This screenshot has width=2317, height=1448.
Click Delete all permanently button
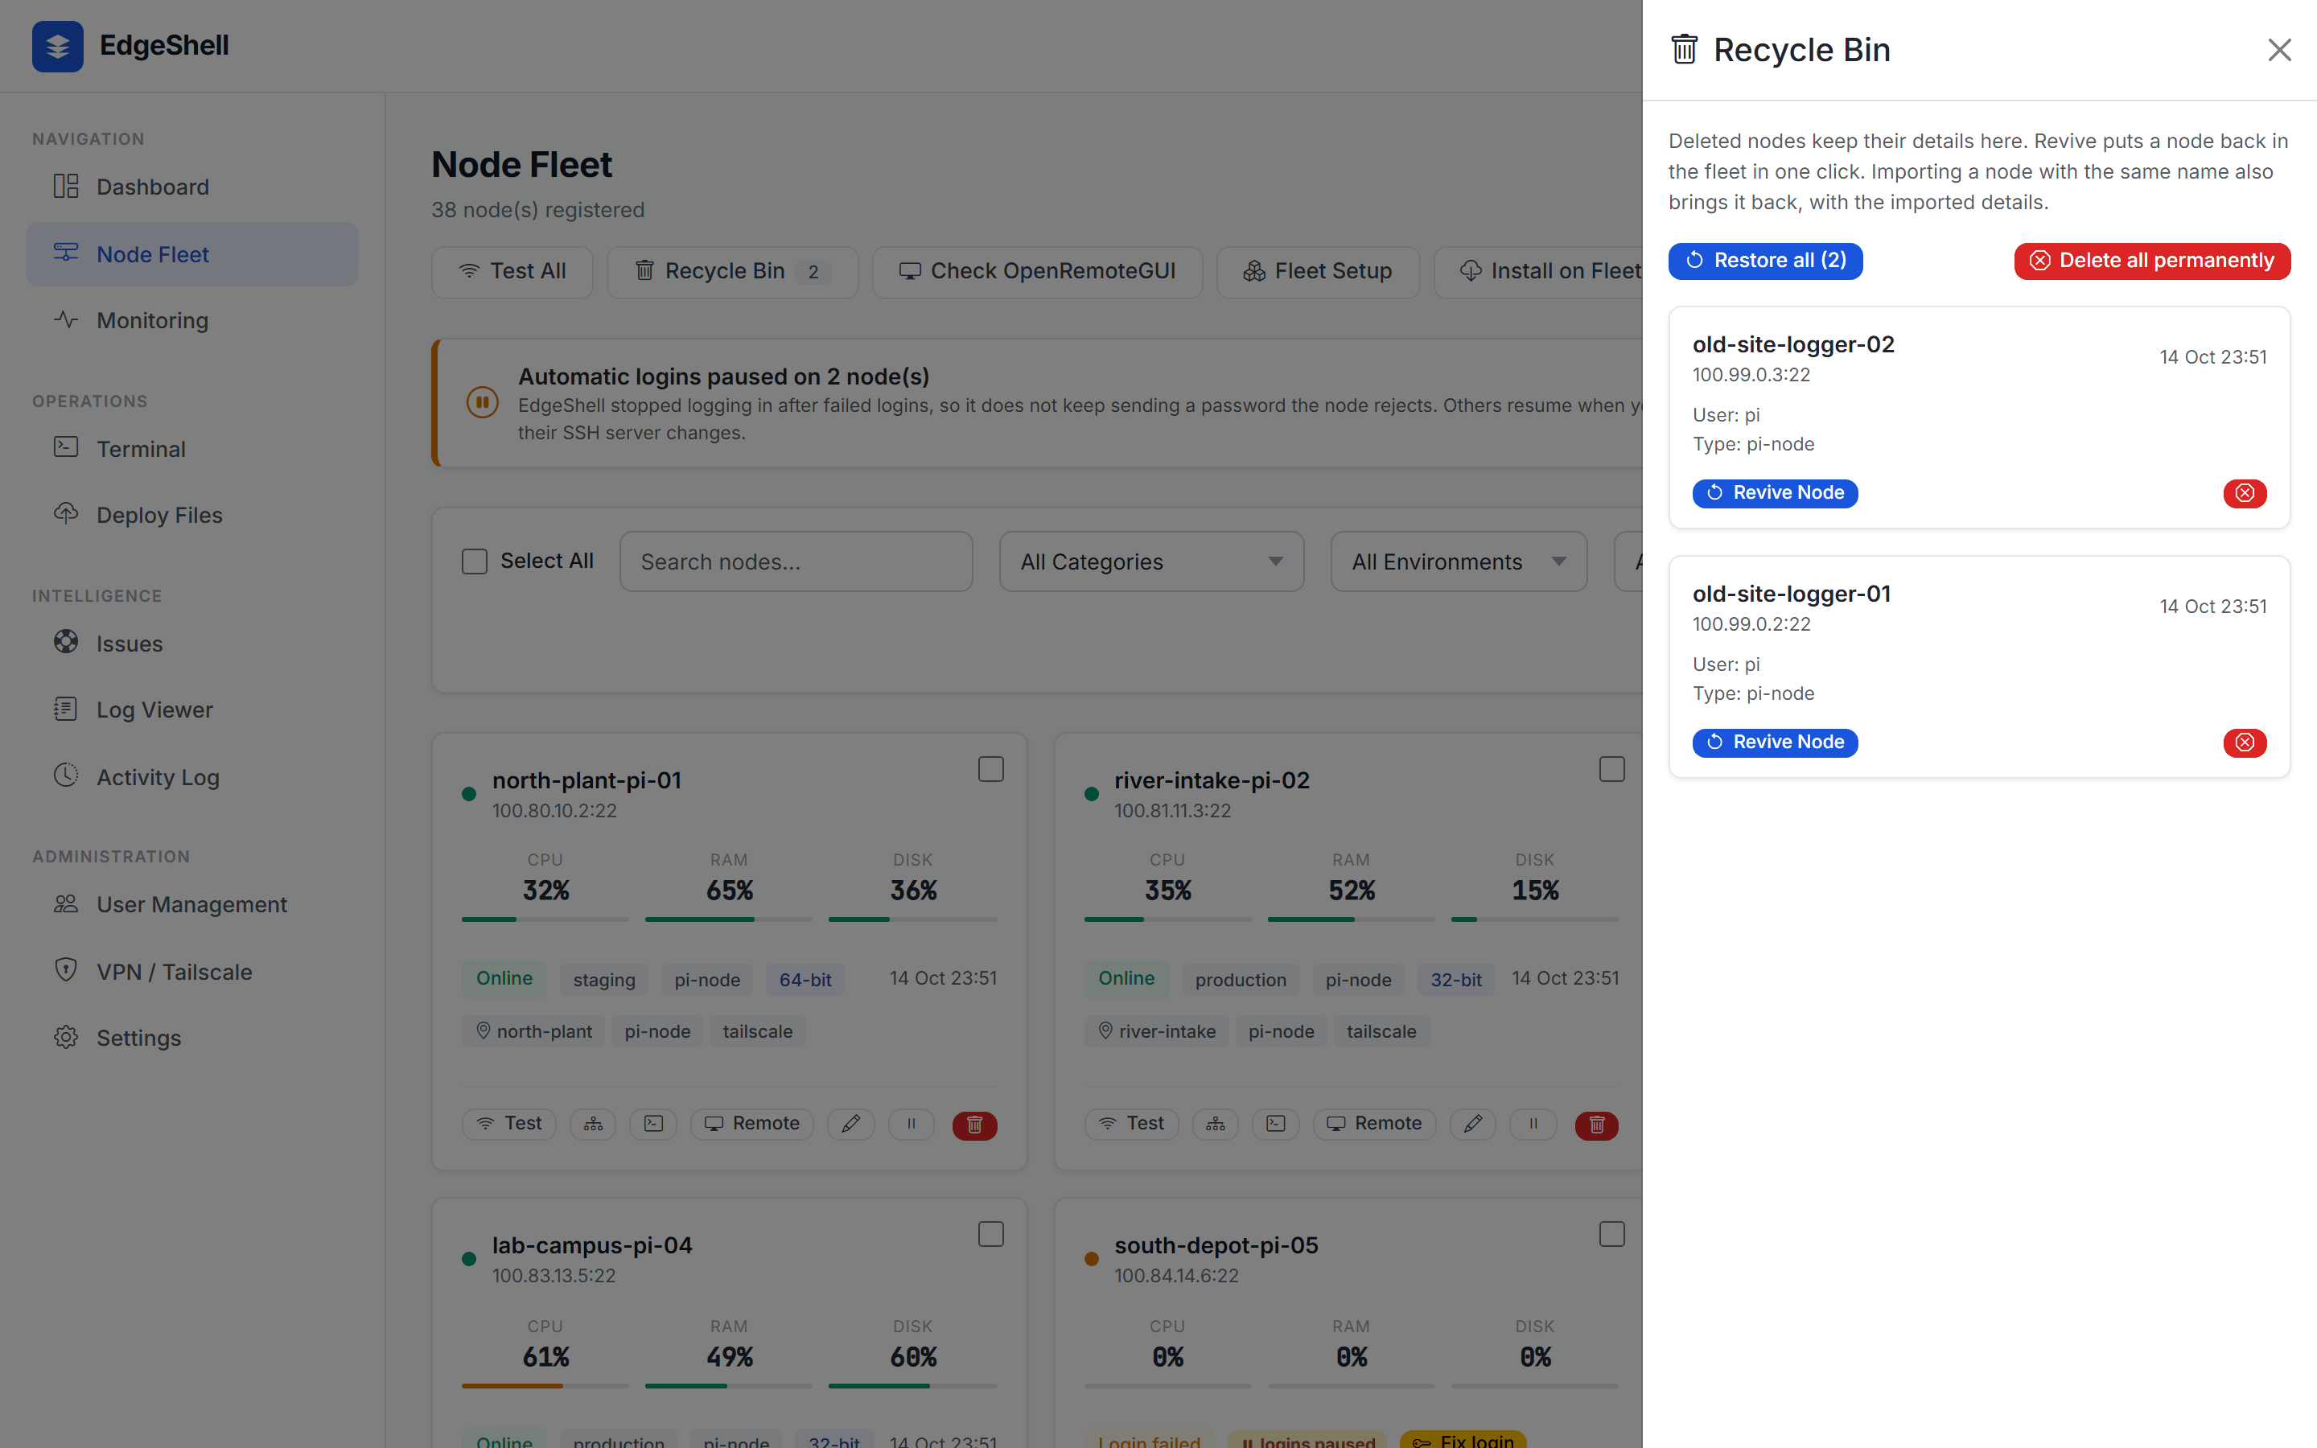(2152, 261)
